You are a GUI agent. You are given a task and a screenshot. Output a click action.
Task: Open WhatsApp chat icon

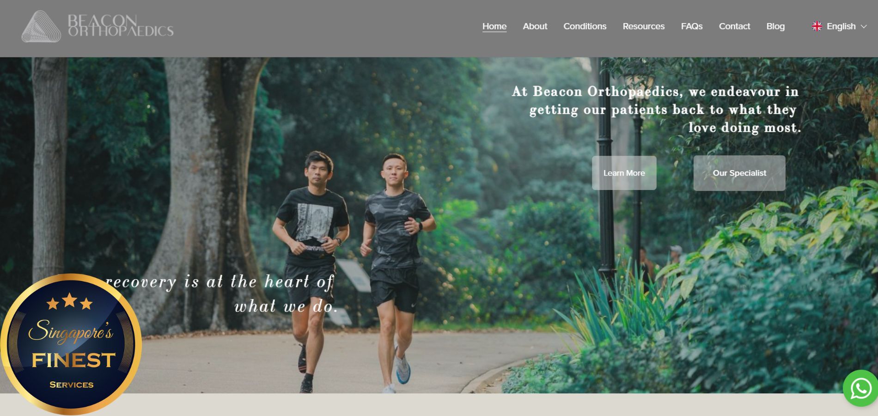pos(860,388)
